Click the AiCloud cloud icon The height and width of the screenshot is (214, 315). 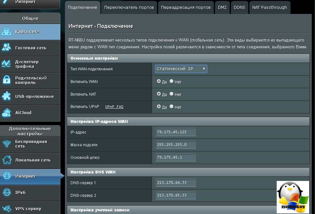click(7, 113)
